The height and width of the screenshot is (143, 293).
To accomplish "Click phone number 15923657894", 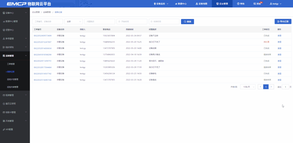I will 109,36.
